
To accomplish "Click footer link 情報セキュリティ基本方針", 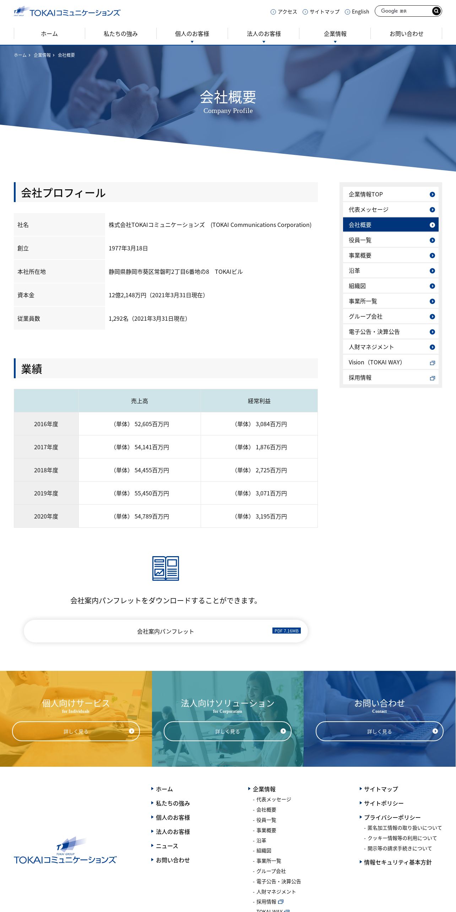I will [x=398, y=862].
